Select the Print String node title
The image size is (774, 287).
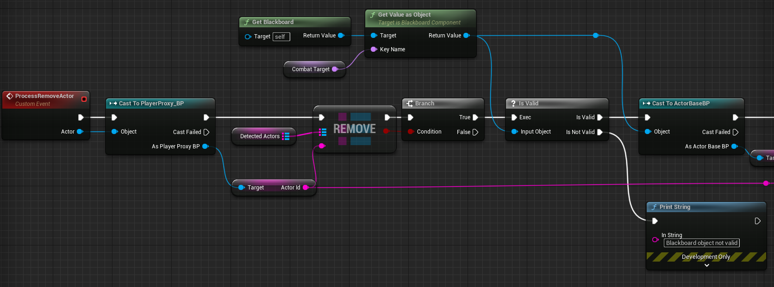674,207
